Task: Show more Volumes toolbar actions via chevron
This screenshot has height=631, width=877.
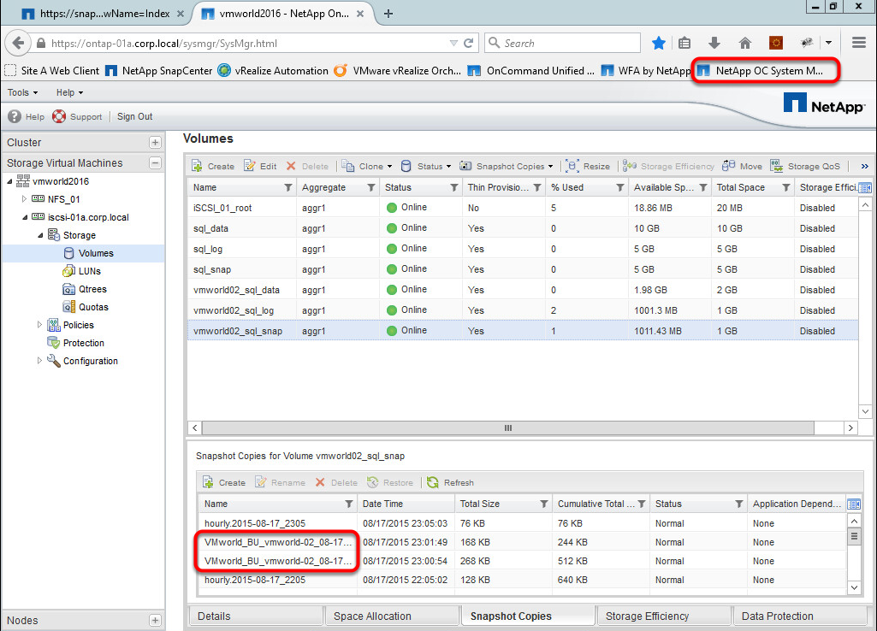Action: [865, 166]
